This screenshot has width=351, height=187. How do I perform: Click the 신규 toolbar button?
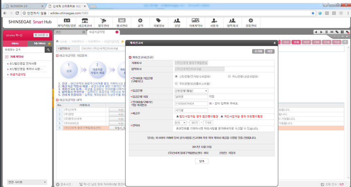(286, 42)
